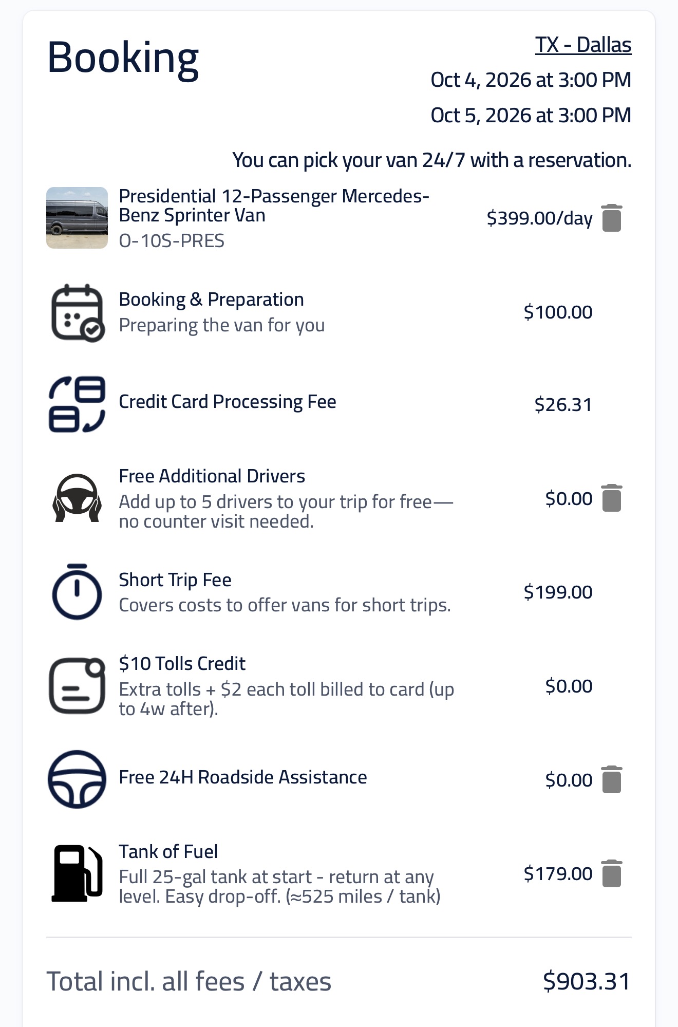Click the Tank of Fuel item title

(168, 852)
